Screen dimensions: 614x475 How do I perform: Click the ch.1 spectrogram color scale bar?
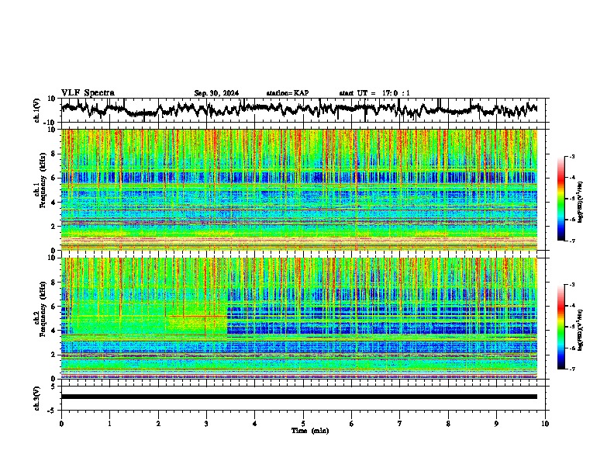[x=561, y=199]
